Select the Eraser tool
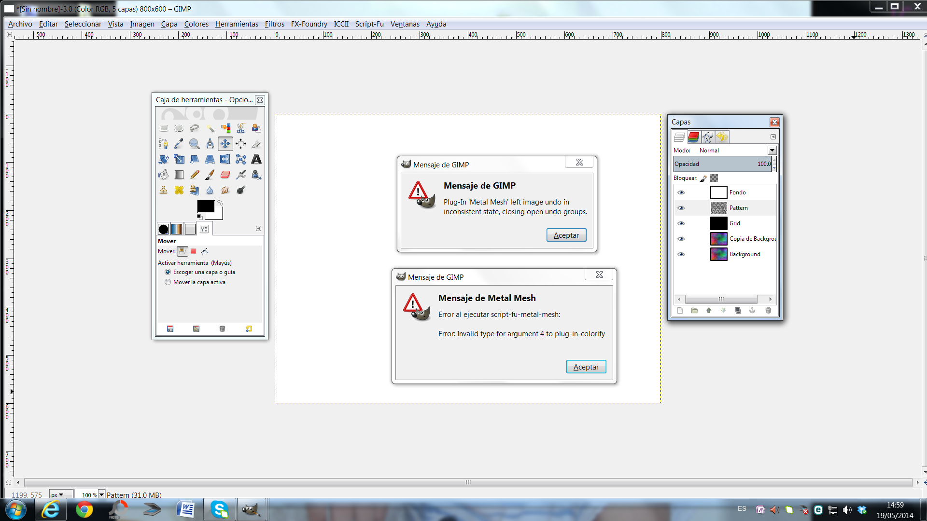927x521 pixels. click(225, 175)
